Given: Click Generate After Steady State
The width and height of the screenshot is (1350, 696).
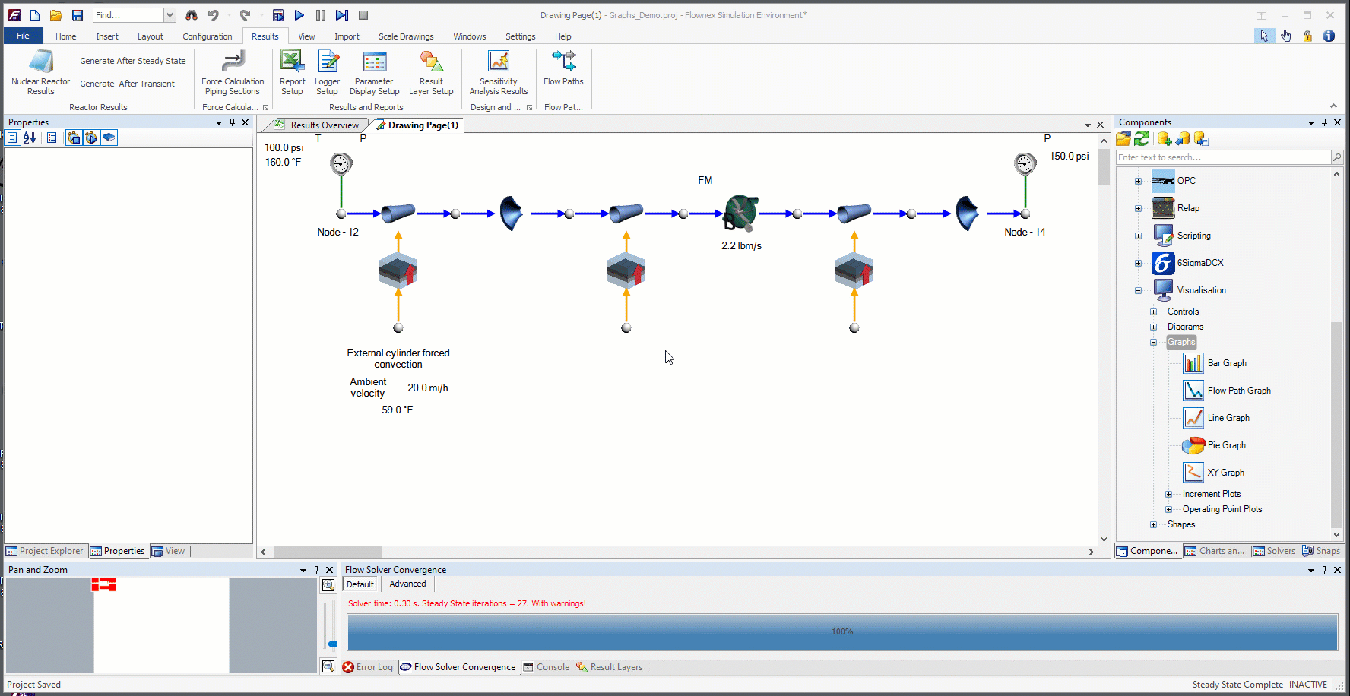Looking at the screenshot, I should click(x=132, y=61).
